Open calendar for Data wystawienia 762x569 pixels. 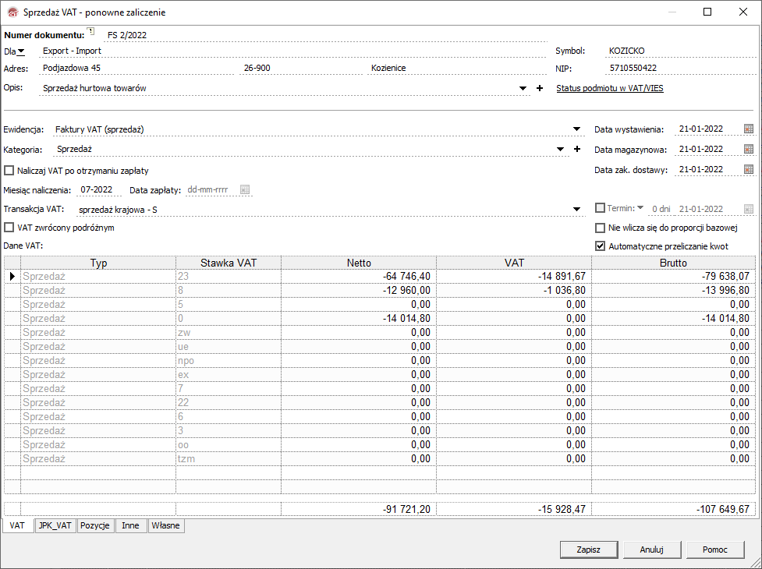pyautogui.click(x=749, y=129)
